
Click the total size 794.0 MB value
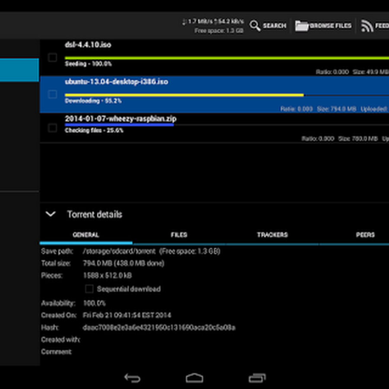pyautogui.click(x=123, y=263)
